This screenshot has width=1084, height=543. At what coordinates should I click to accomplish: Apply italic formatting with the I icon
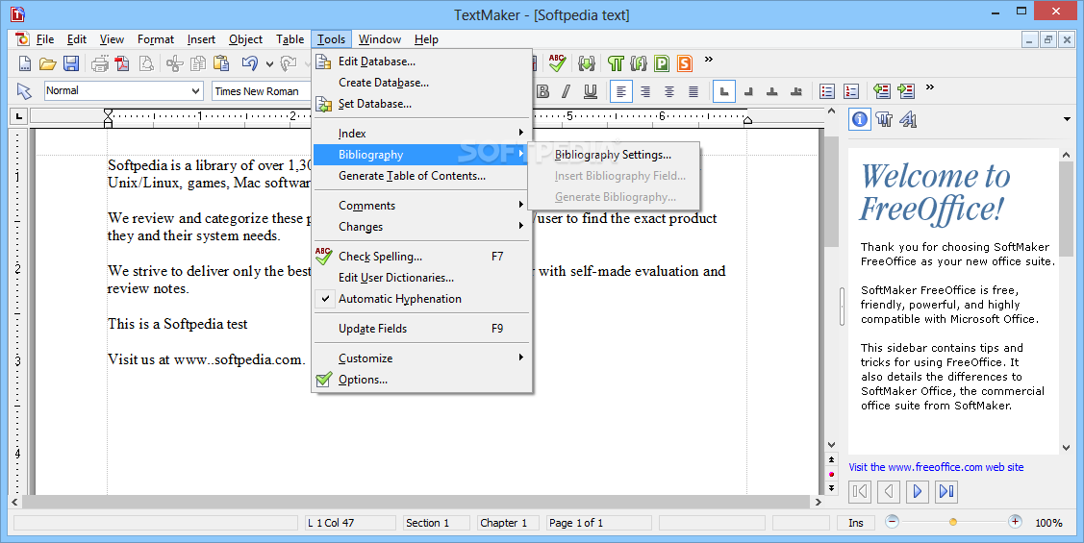click(x=567, y=91)
